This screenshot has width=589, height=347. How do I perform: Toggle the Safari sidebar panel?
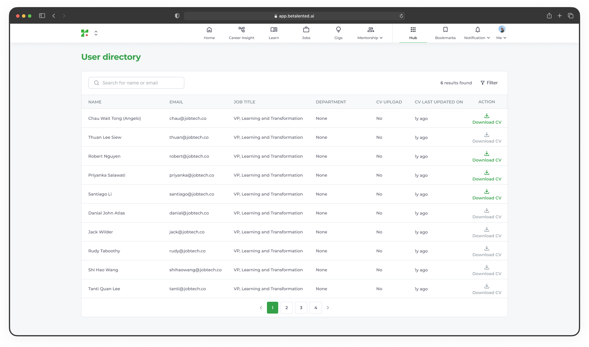42,16
